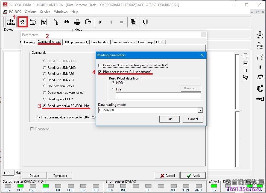Select the File radio button for P-List

coord(113,89)
